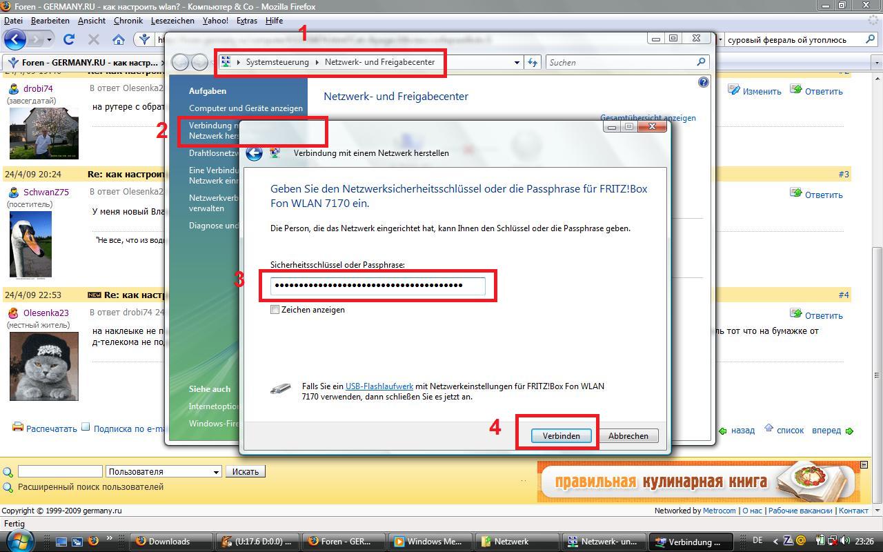Click the Изменить edit icon in drobi74's post
The width and height of the screenshot is (883, 552).
click(734, 90)
